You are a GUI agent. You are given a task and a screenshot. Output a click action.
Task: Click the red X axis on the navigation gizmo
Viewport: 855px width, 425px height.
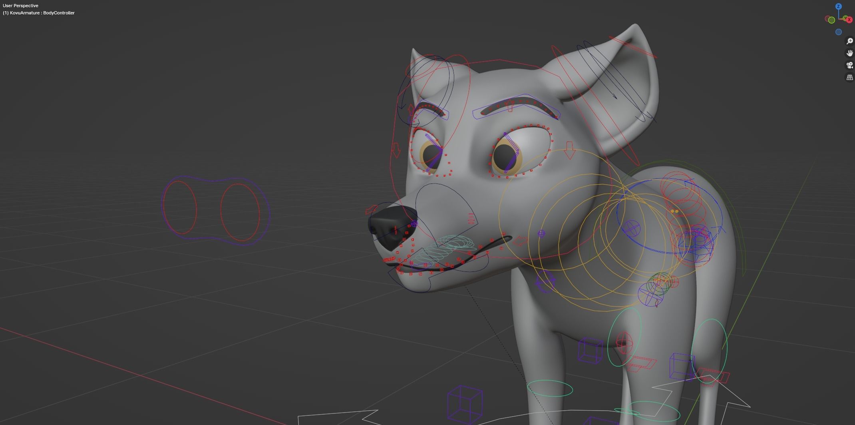[849, 20]
